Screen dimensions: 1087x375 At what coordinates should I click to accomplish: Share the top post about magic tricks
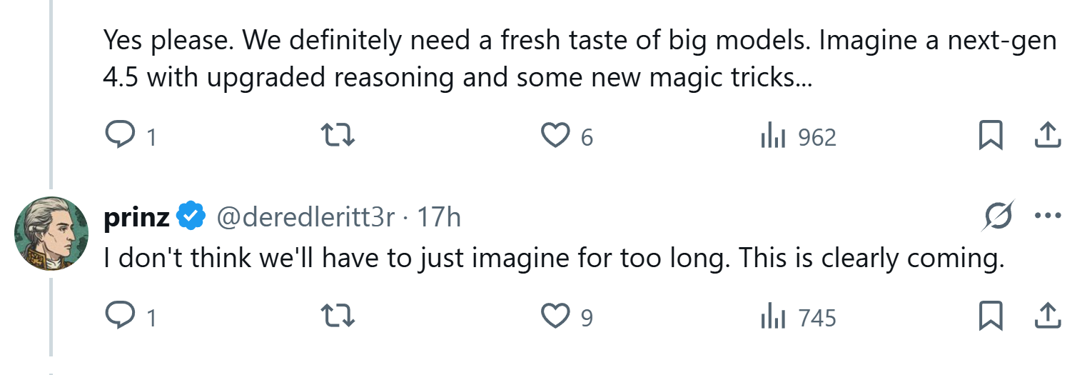click(1046, 136)
